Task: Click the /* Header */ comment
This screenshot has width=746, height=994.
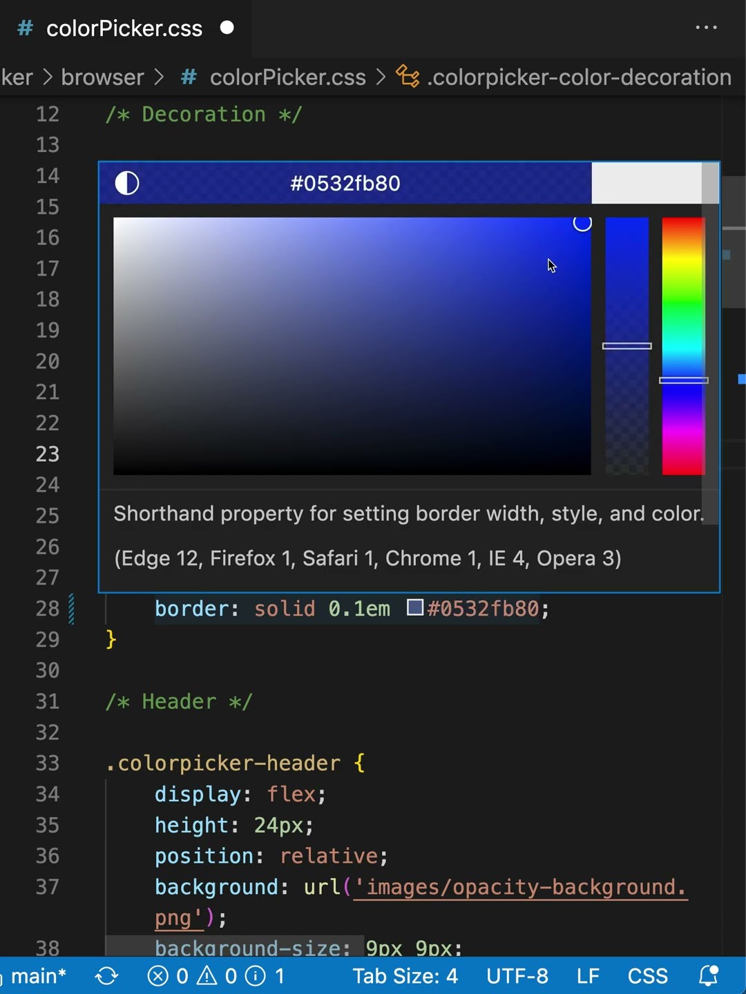Action: pos(179,701)
